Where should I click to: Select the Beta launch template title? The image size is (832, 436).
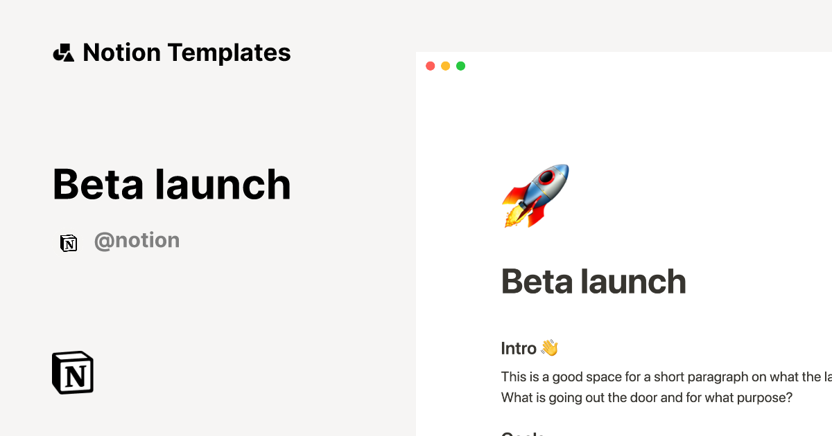(x=171, y=185)
